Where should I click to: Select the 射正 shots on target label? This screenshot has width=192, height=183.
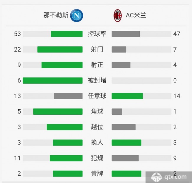click(97, 65)
